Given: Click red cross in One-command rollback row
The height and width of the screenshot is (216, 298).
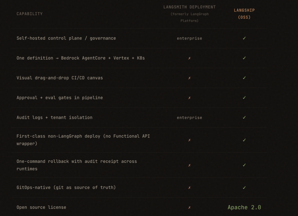Looking at the screenshot, I should 189,165.
